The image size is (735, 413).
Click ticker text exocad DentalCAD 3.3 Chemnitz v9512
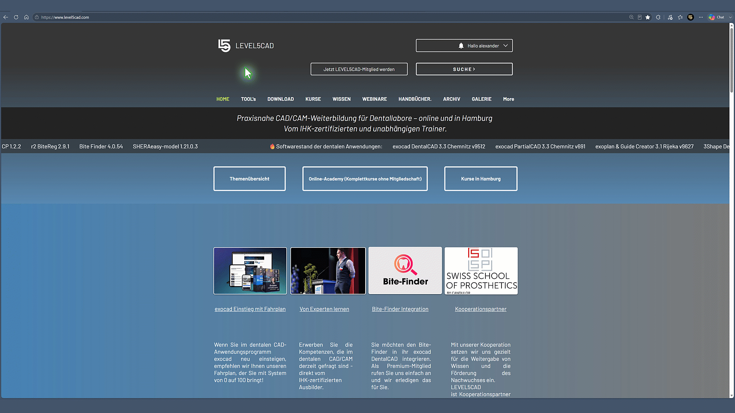coord(439,146)
